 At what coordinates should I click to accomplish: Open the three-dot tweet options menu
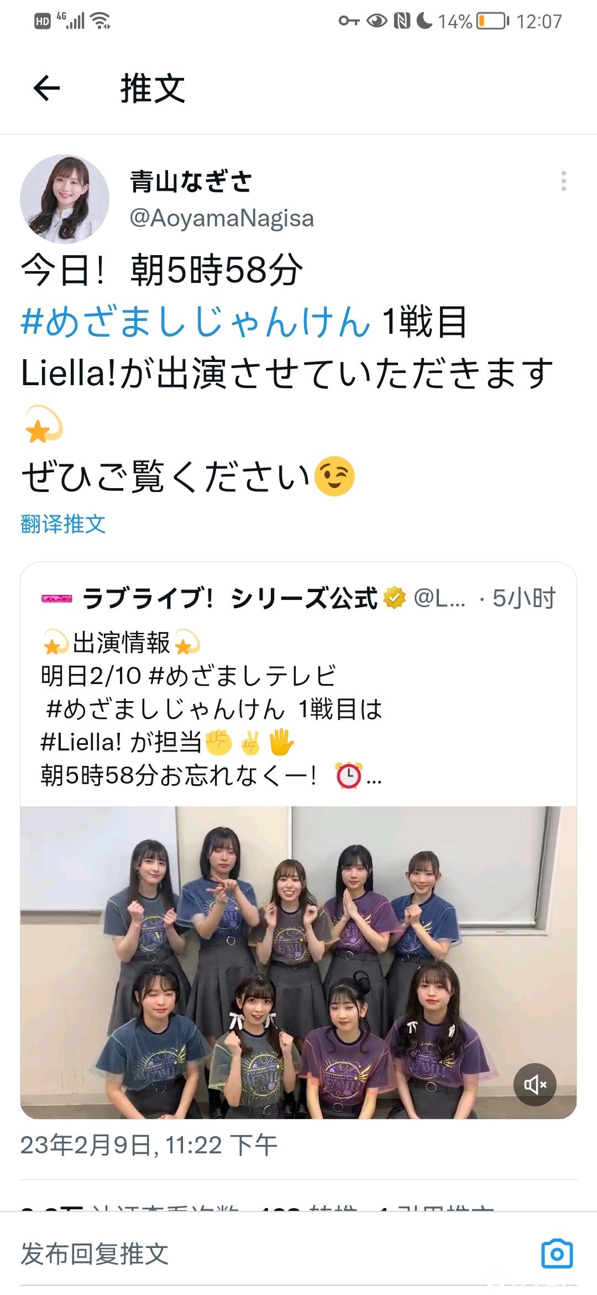coord(563,181)
